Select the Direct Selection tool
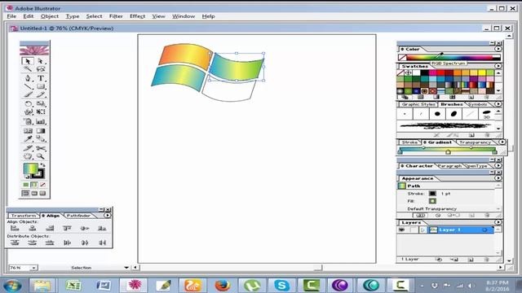The width and height of the screenshot is (522, 293). pos(41,61)
